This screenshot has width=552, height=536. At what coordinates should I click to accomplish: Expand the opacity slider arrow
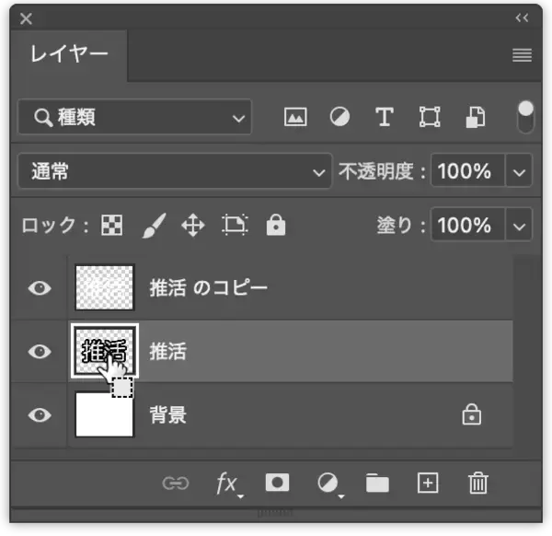point(519,171)
